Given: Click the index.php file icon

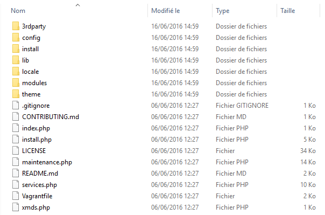Looking at the screenshot, I should click(x=16, y=128).
